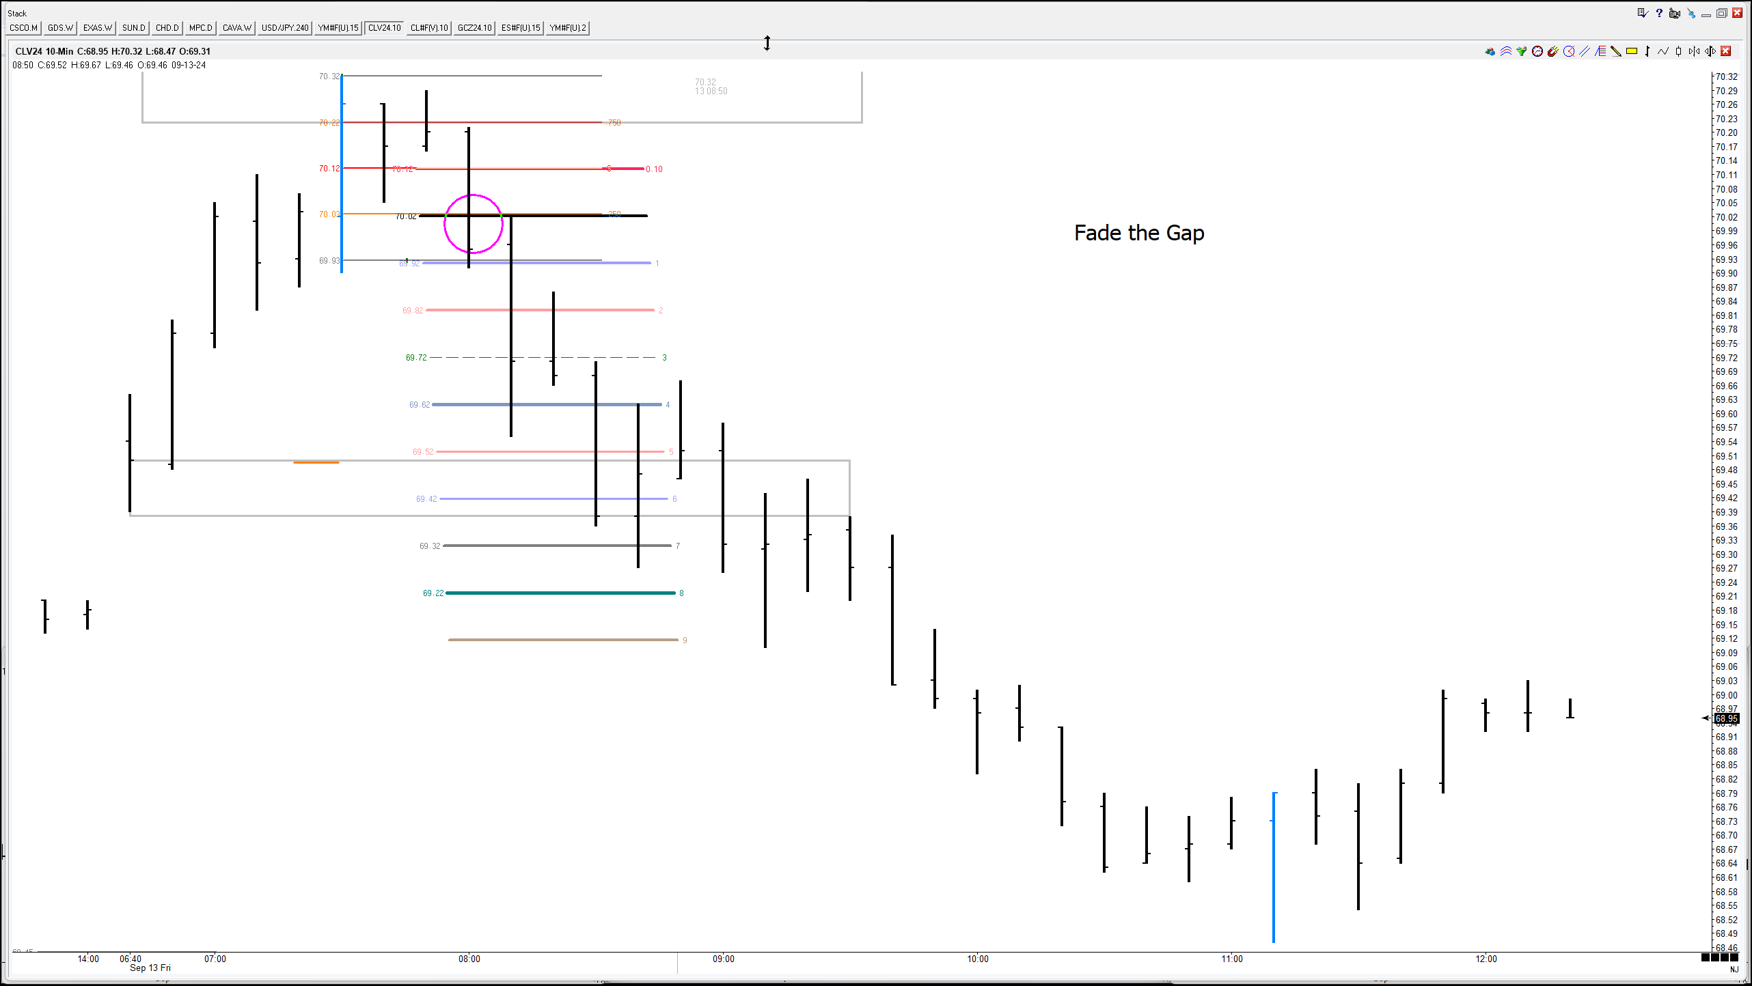The height and width of the screenshot is (986, 1752).
Task: Select the parallel lines drawing tool
Action: click(x=1585, y=51)
